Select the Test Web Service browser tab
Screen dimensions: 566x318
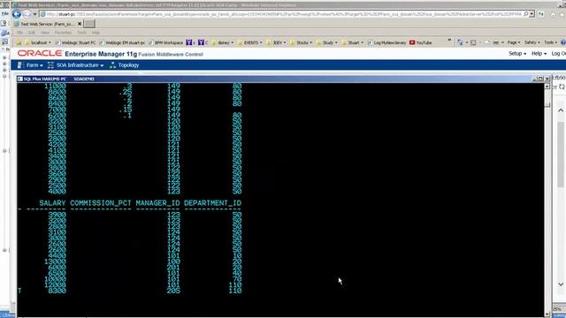[47, 24]
